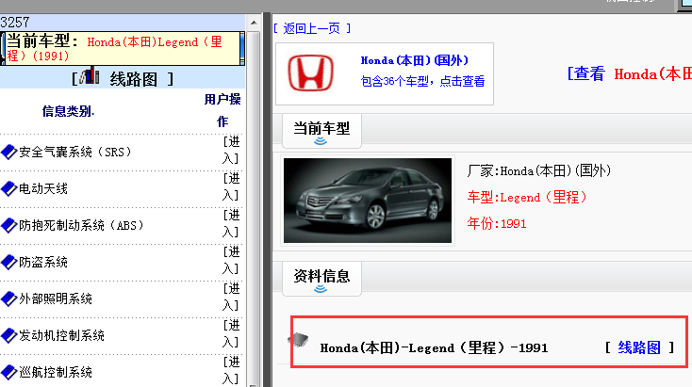Click the left panel vertical scrollbar track
The height and width of the screenshot is (387, 692).
tap(254, 207)
